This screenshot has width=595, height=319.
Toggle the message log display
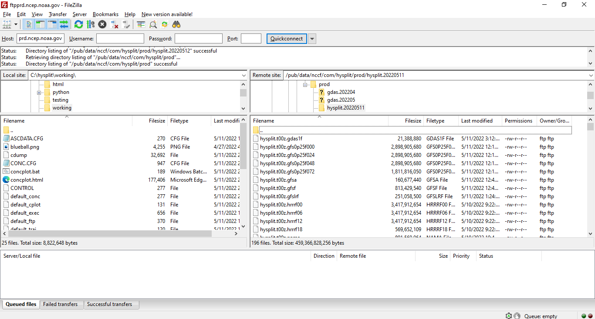28,24
